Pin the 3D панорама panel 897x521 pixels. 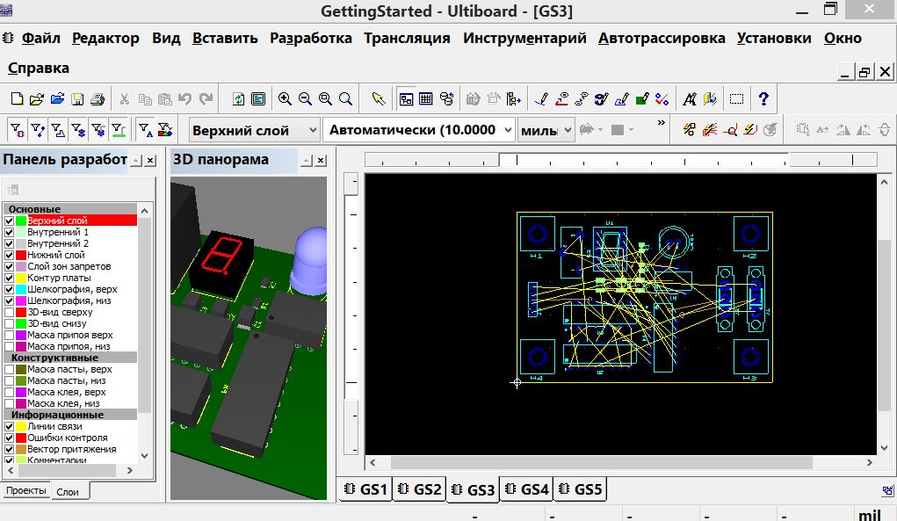307,161
